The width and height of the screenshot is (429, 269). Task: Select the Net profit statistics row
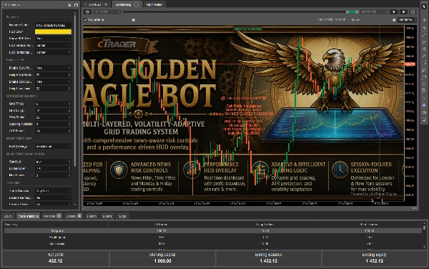click(x=212, y=230)
